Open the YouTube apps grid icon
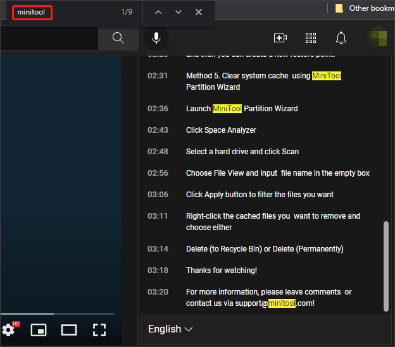The width and height of the screenshot is (395, 347). click(x=311, y=38)
